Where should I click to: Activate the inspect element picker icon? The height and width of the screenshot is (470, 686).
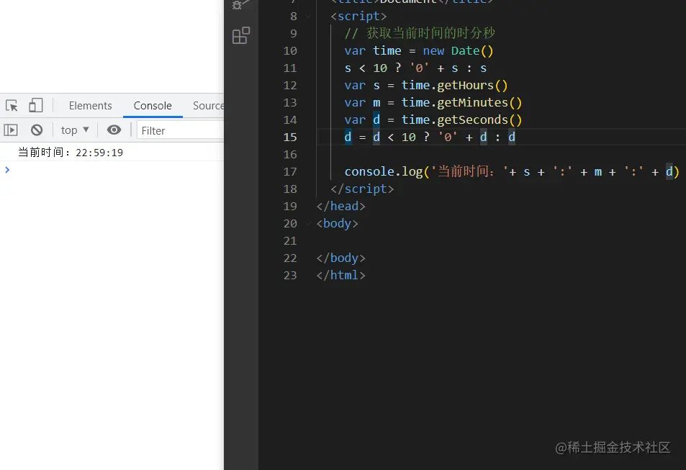[12, 106]
